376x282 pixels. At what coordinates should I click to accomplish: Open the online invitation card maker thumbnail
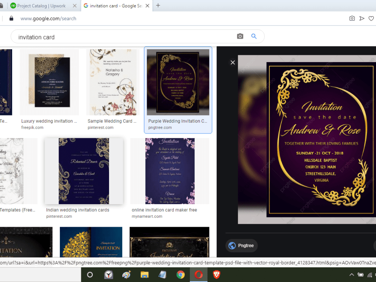(x=170, y=171)
